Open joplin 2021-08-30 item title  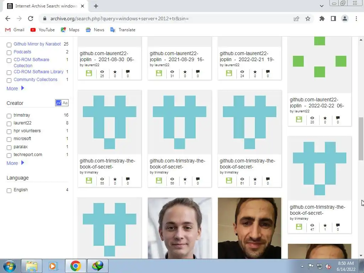tap(107, 57)
